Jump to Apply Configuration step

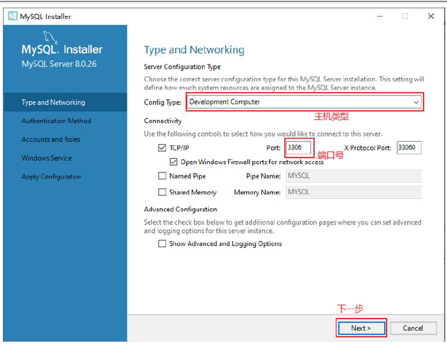(51, 176)
